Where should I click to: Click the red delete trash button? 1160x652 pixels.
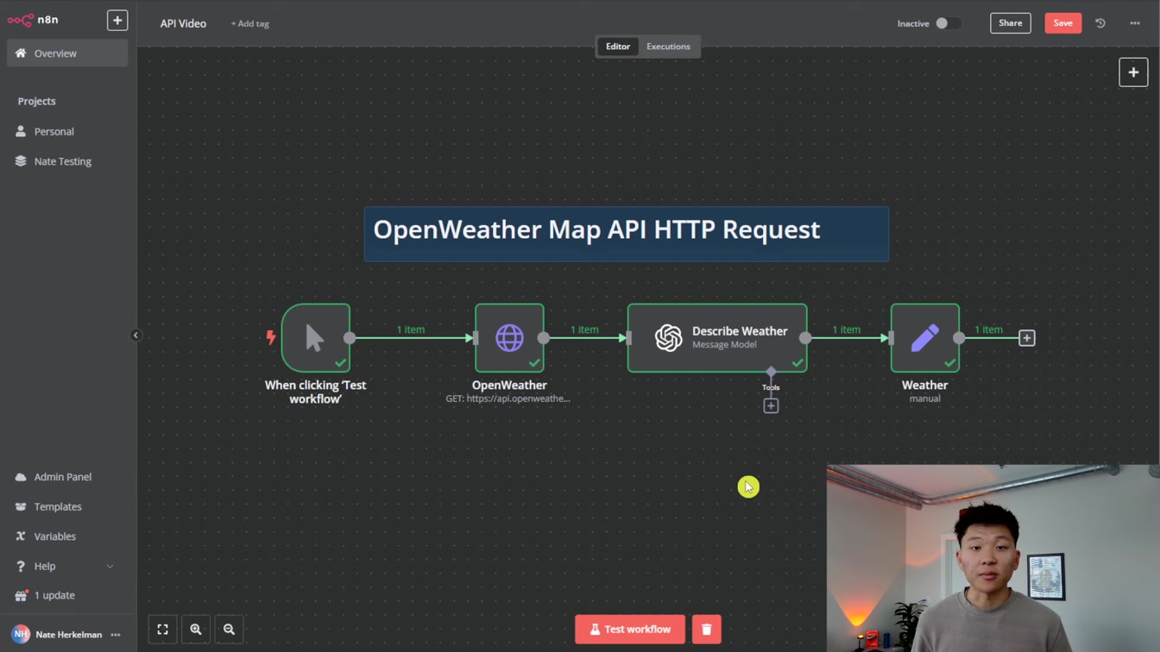[706, 630]
